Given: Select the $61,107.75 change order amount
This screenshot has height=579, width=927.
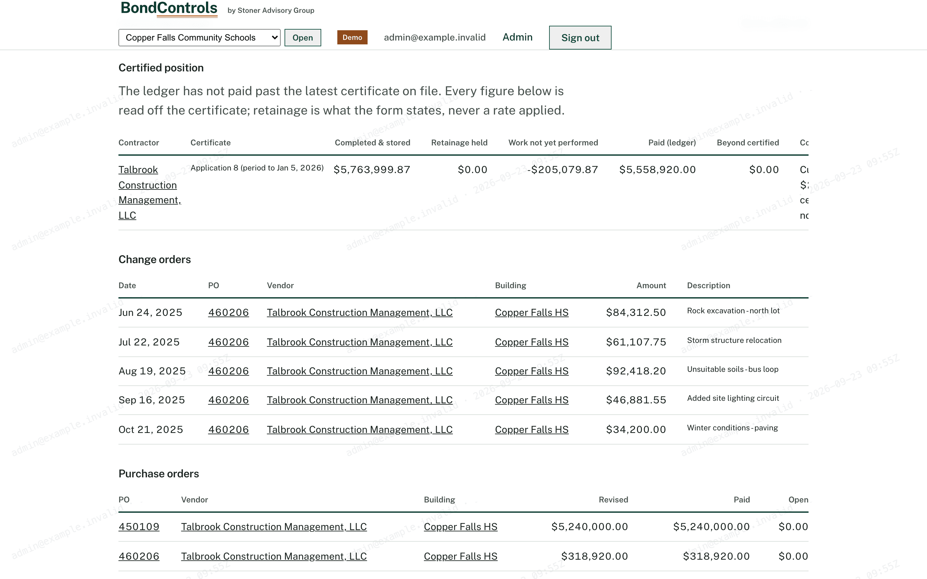Looking at the screenshot, I should [x=636, y=342].
